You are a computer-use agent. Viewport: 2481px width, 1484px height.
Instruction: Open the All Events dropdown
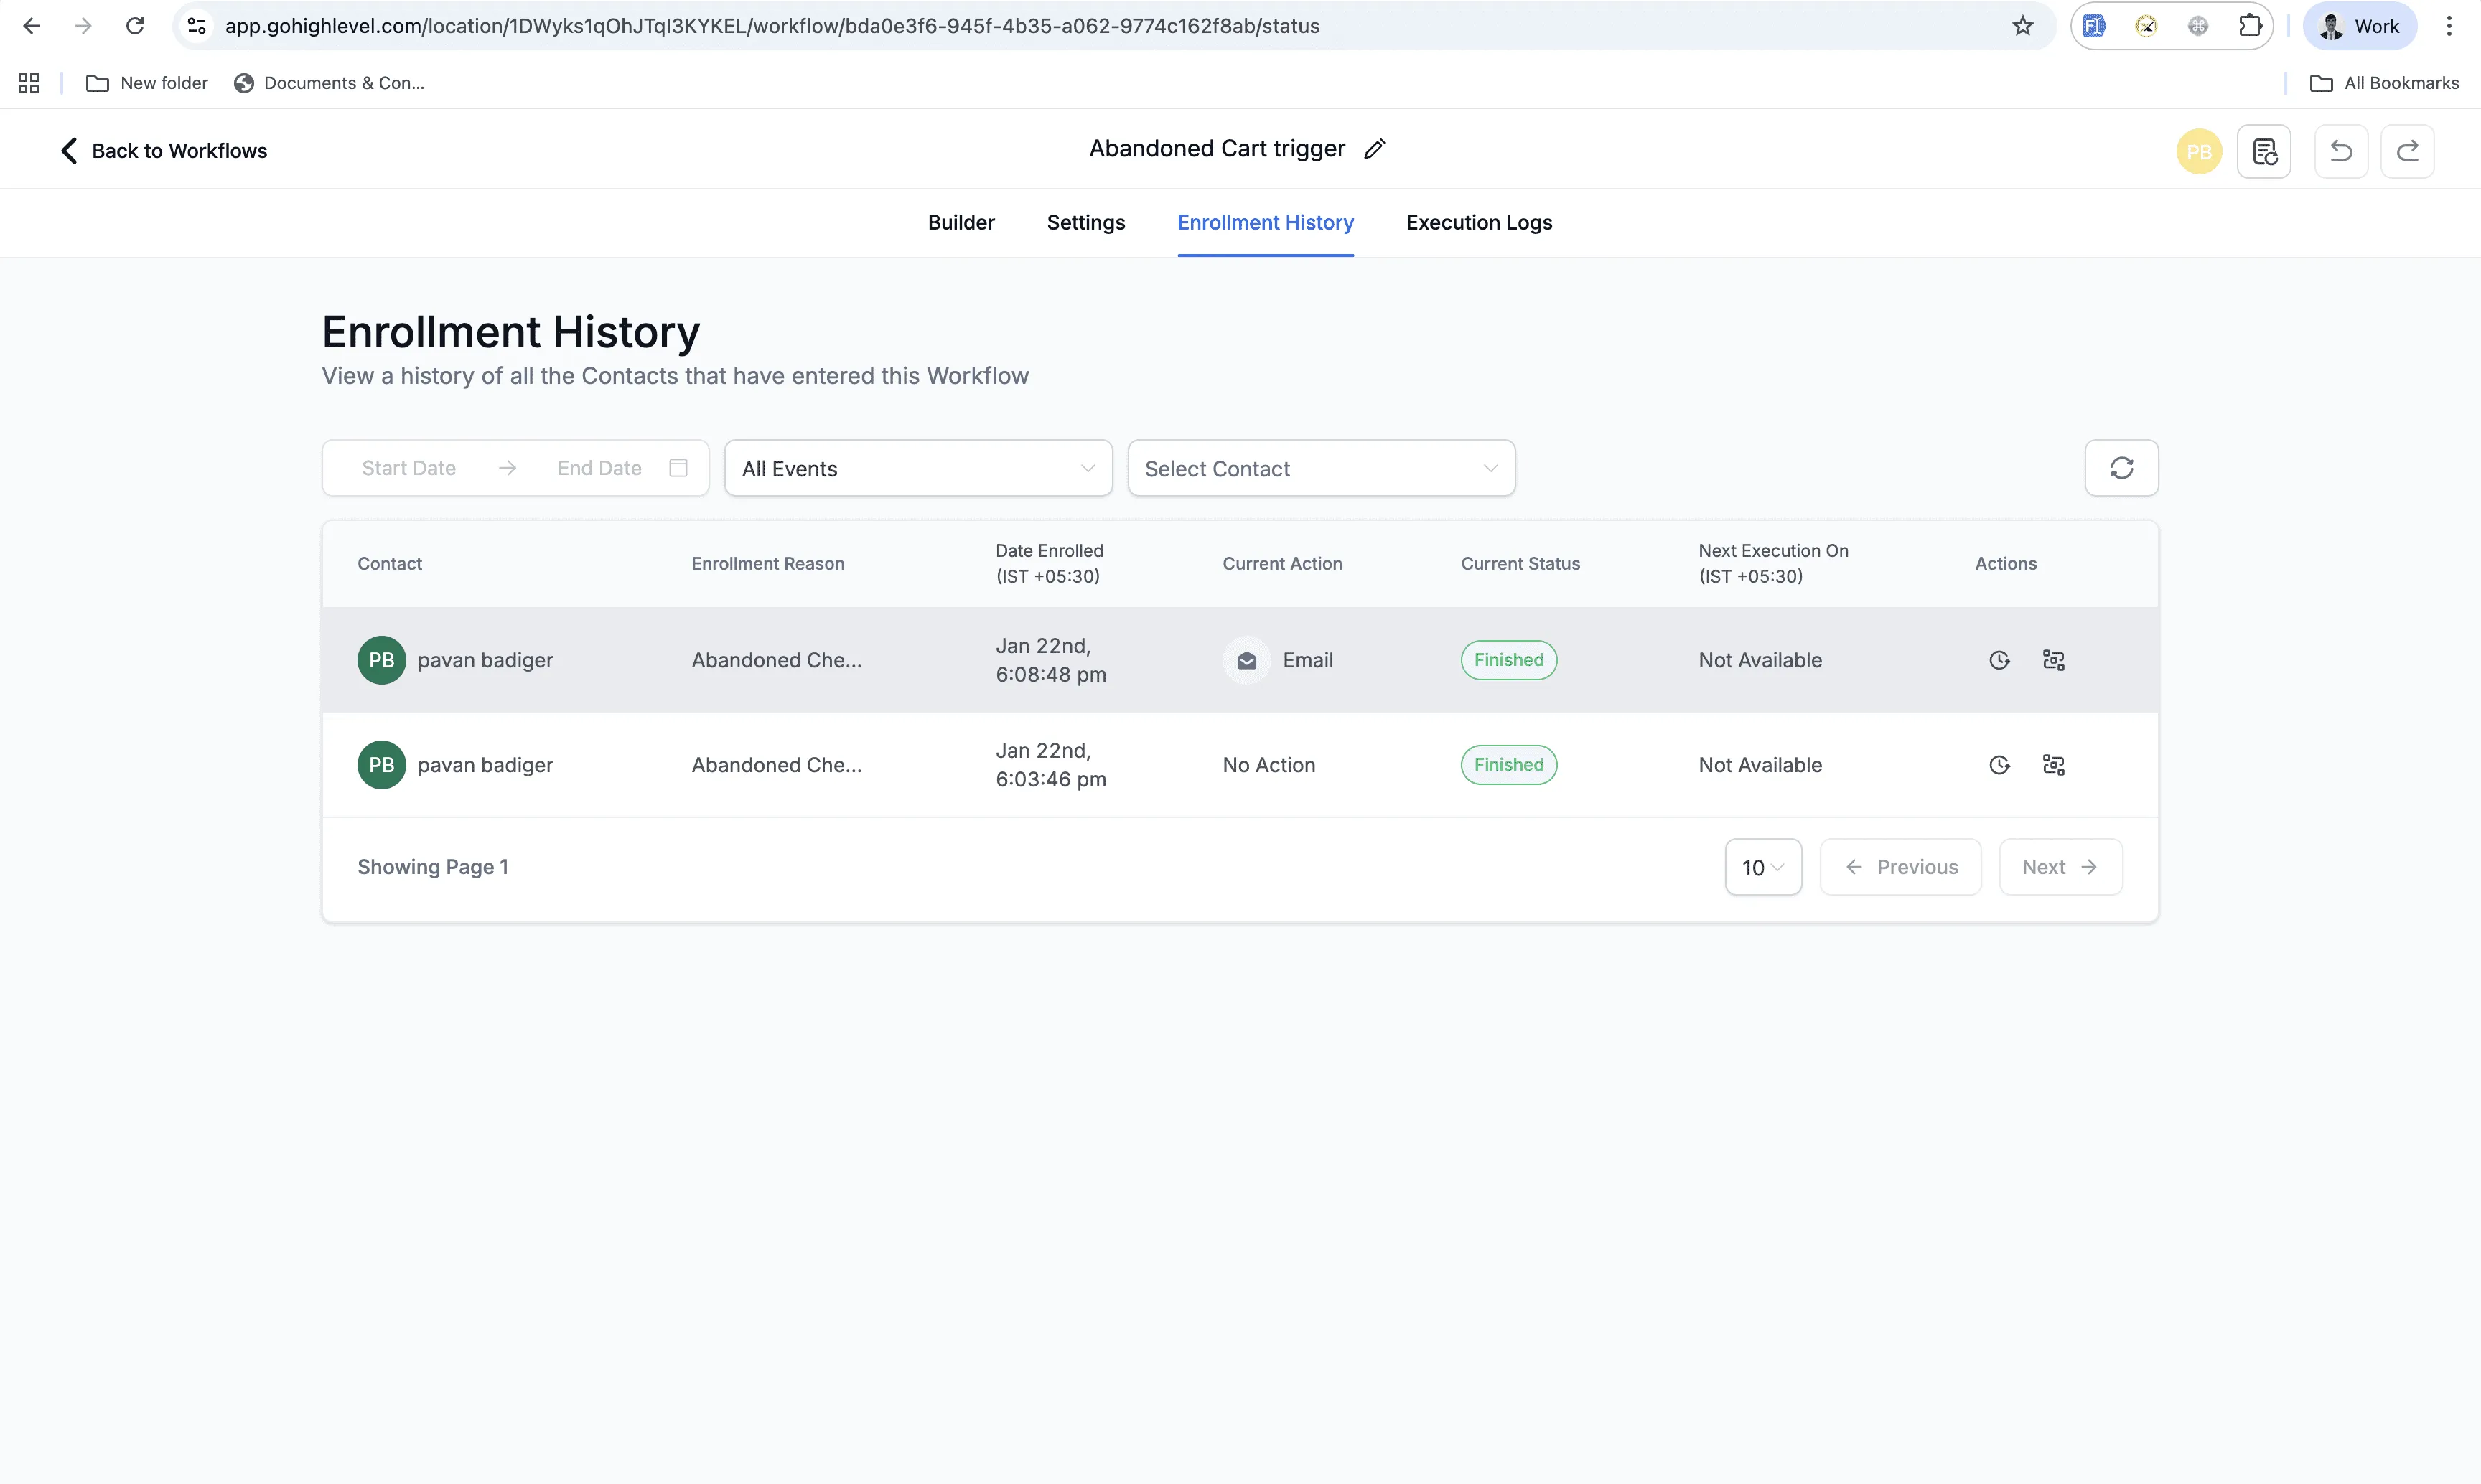917,468
